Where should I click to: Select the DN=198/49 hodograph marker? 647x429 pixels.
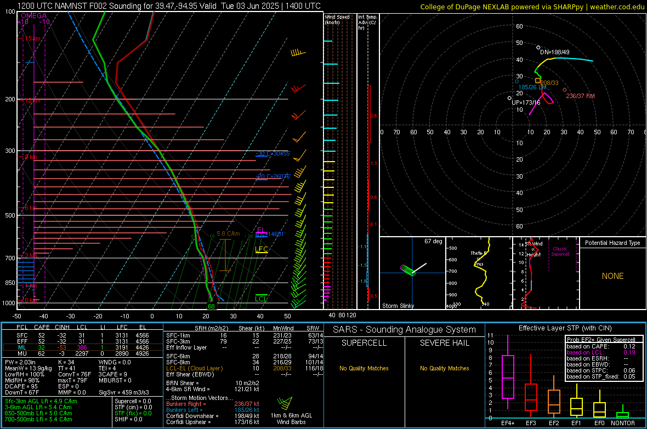pyautogui.click(x=538, y=48)
